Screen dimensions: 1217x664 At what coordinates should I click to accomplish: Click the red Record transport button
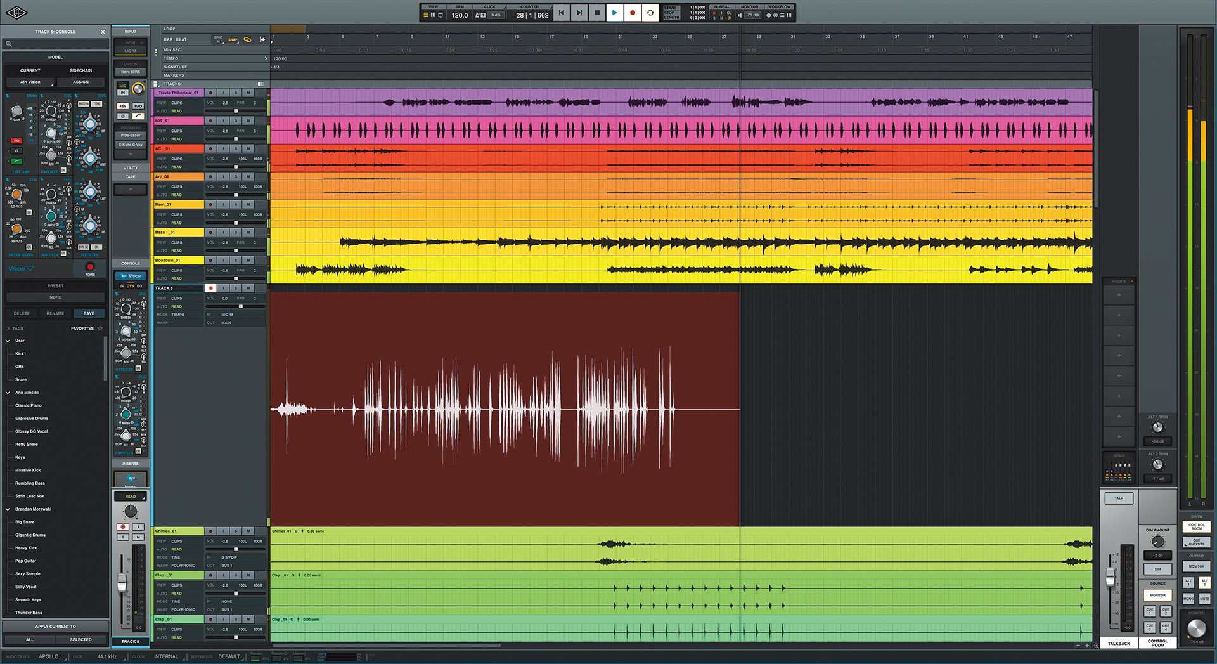click(632, 13)
